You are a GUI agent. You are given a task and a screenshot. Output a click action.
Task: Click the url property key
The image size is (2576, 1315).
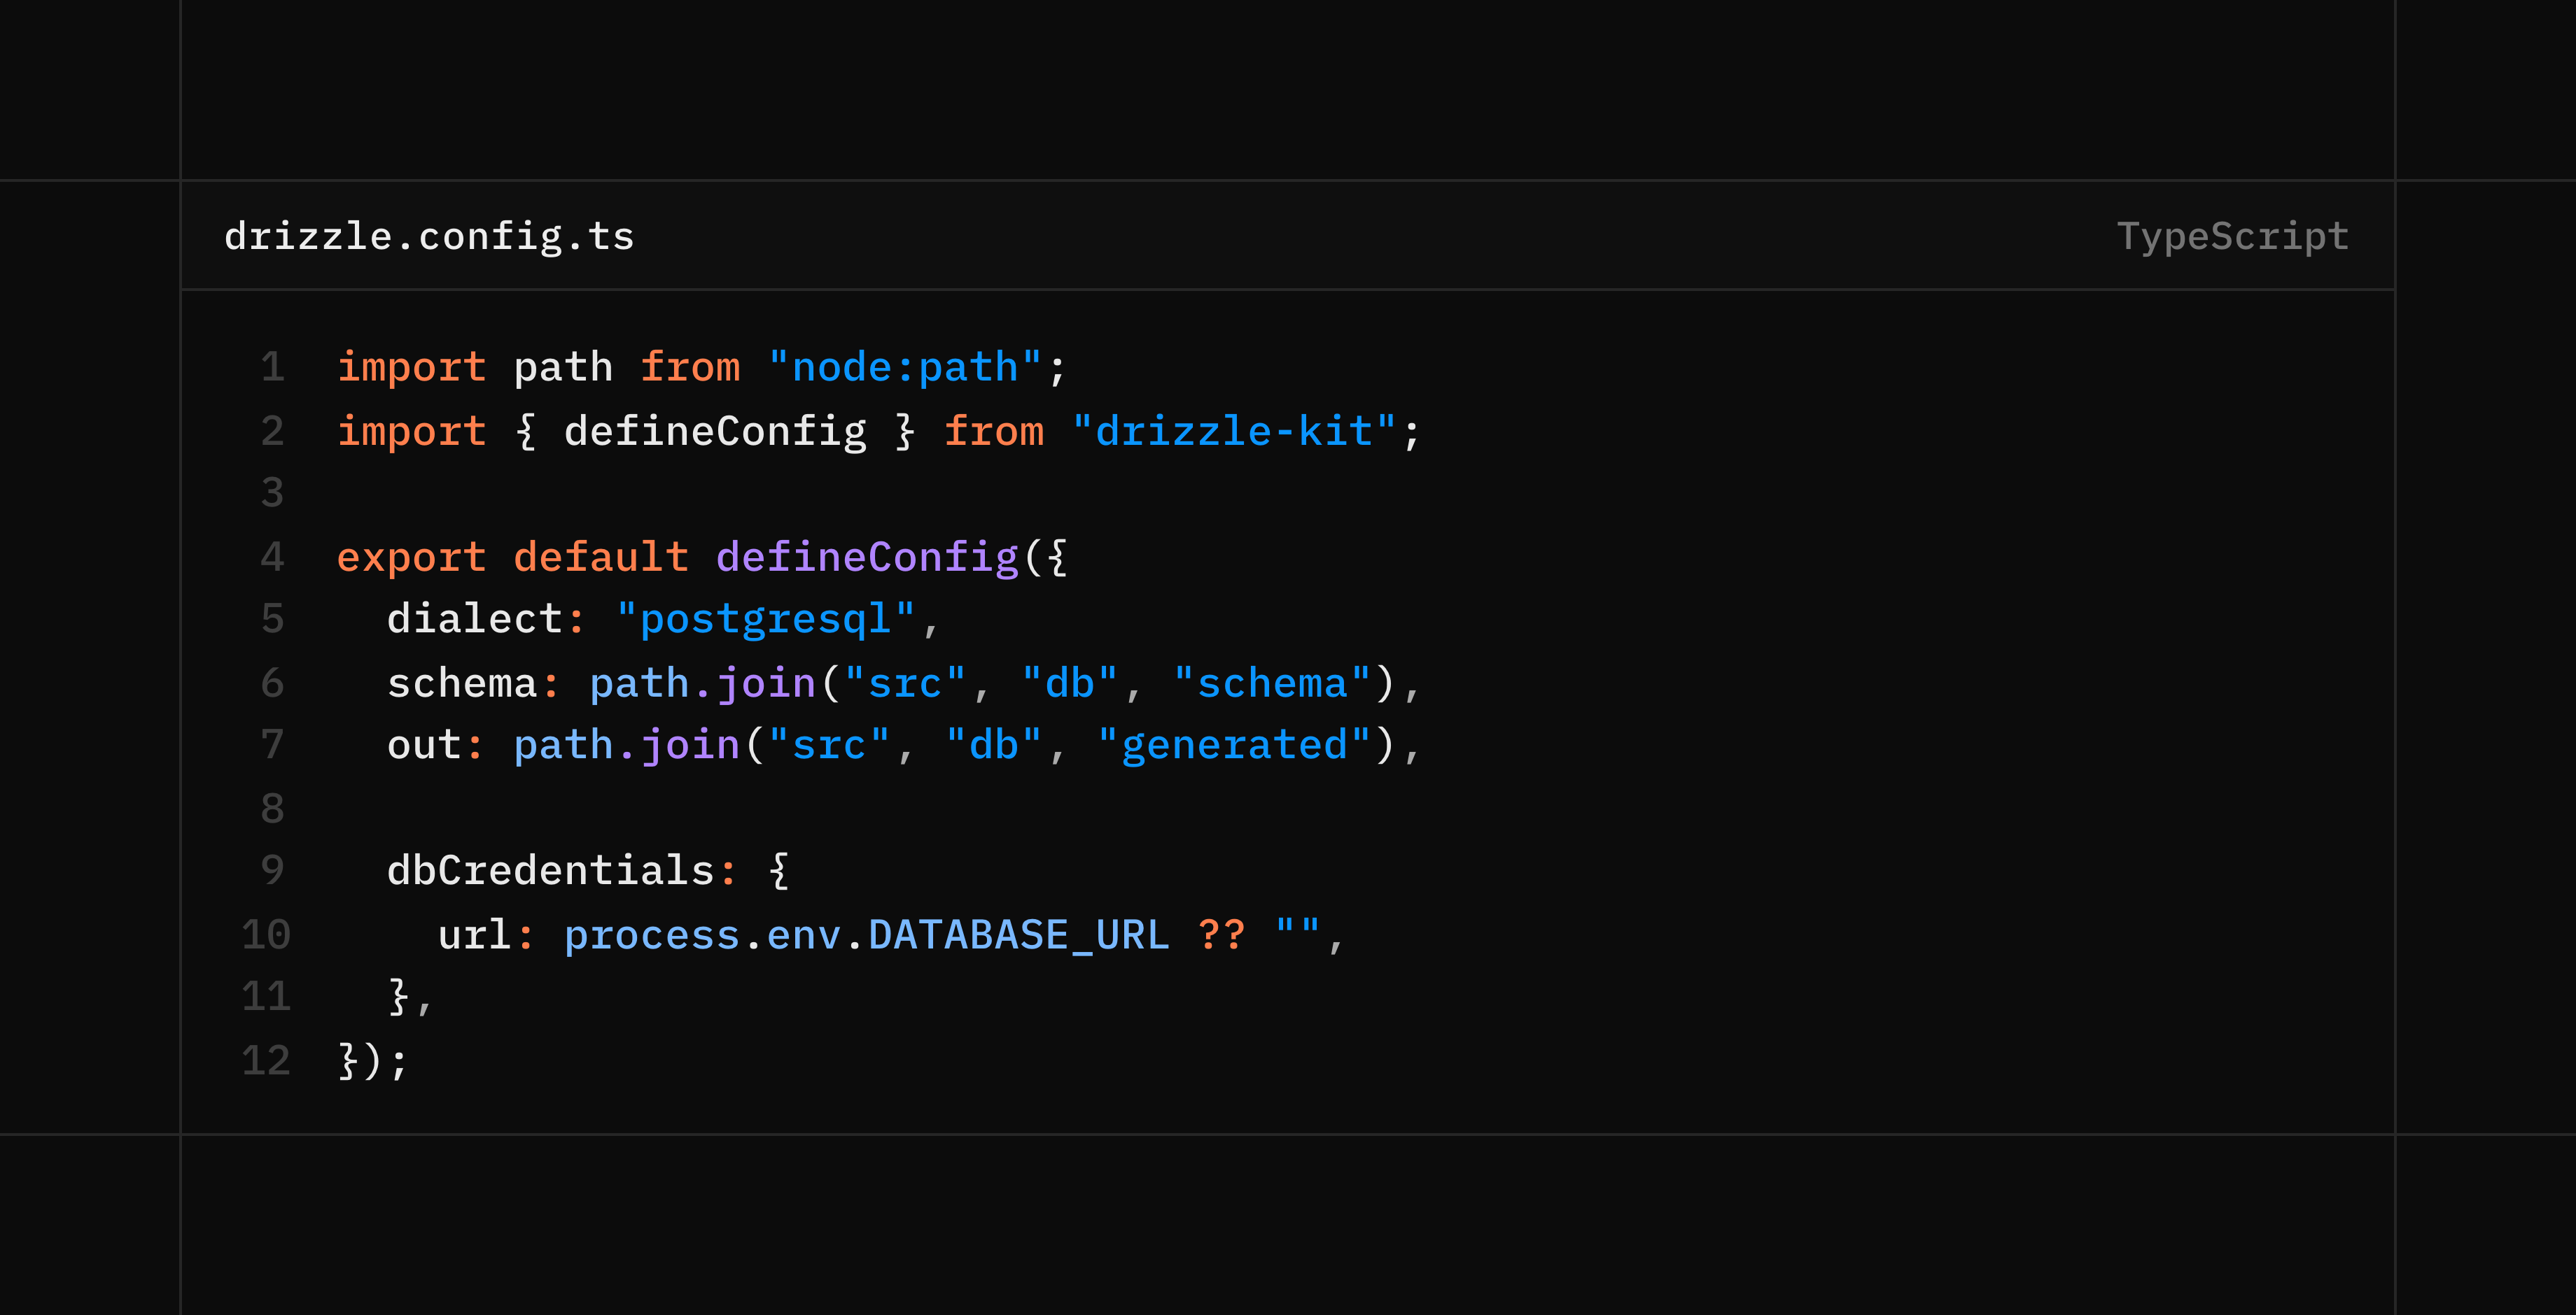point(474,935)
